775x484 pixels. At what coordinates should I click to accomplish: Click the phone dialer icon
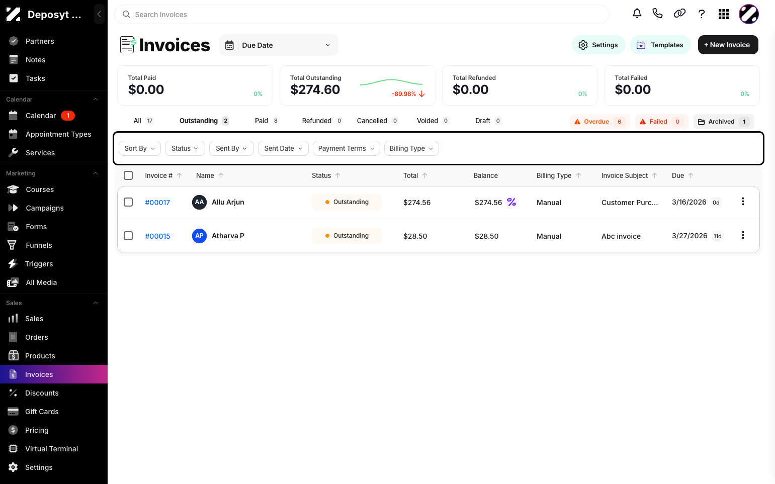coord(657,14)
